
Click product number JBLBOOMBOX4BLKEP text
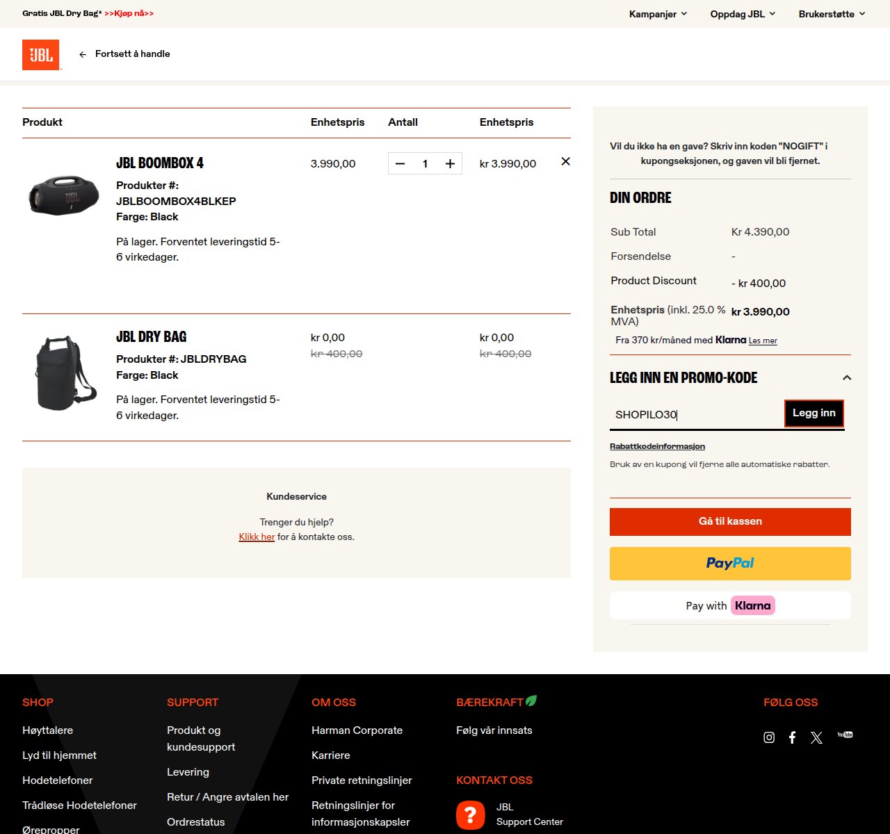click(176, 201)
